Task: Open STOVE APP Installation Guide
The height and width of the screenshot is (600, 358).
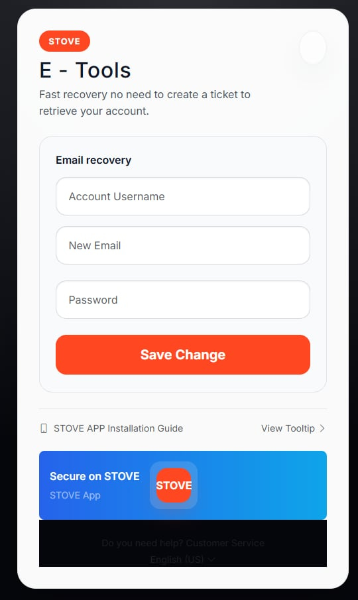Action: point(118,428)
